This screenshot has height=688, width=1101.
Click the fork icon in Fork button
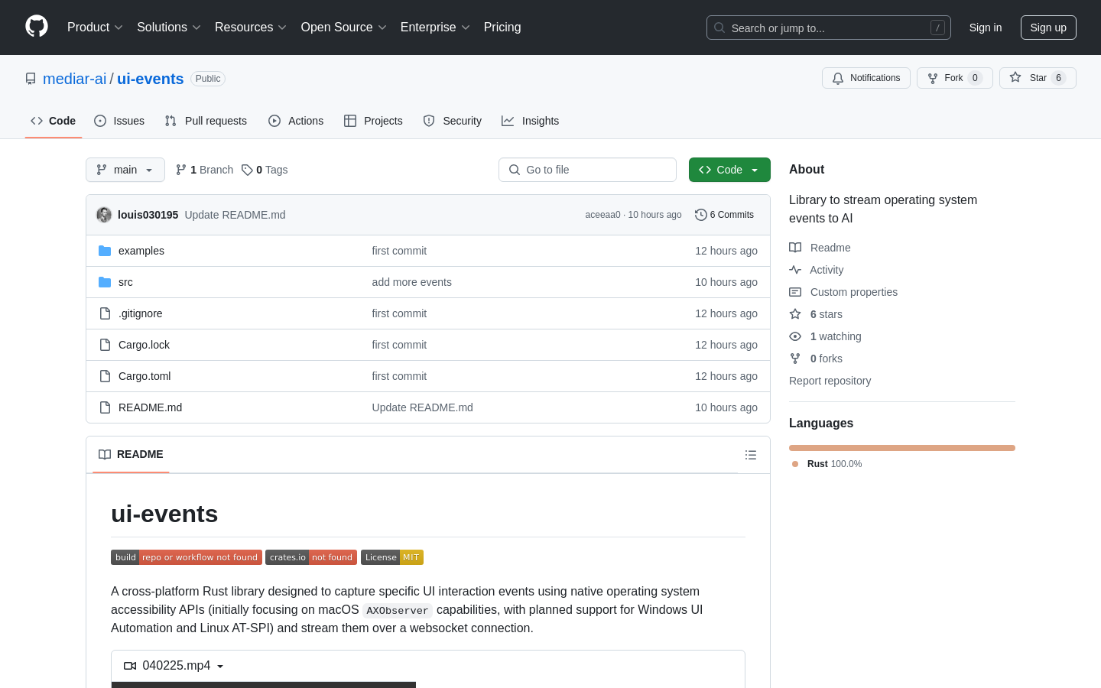(933, 78)
